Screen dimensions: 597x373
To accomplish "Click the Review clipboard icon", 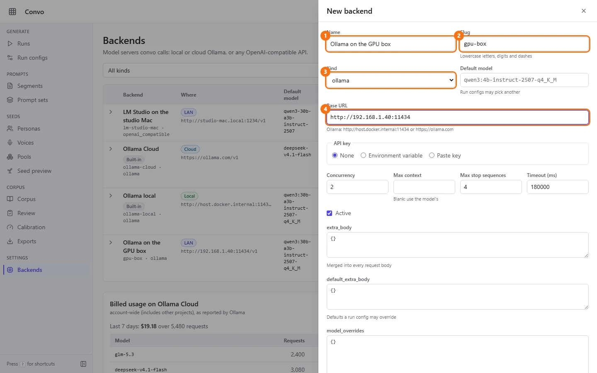I will [10, 213].
